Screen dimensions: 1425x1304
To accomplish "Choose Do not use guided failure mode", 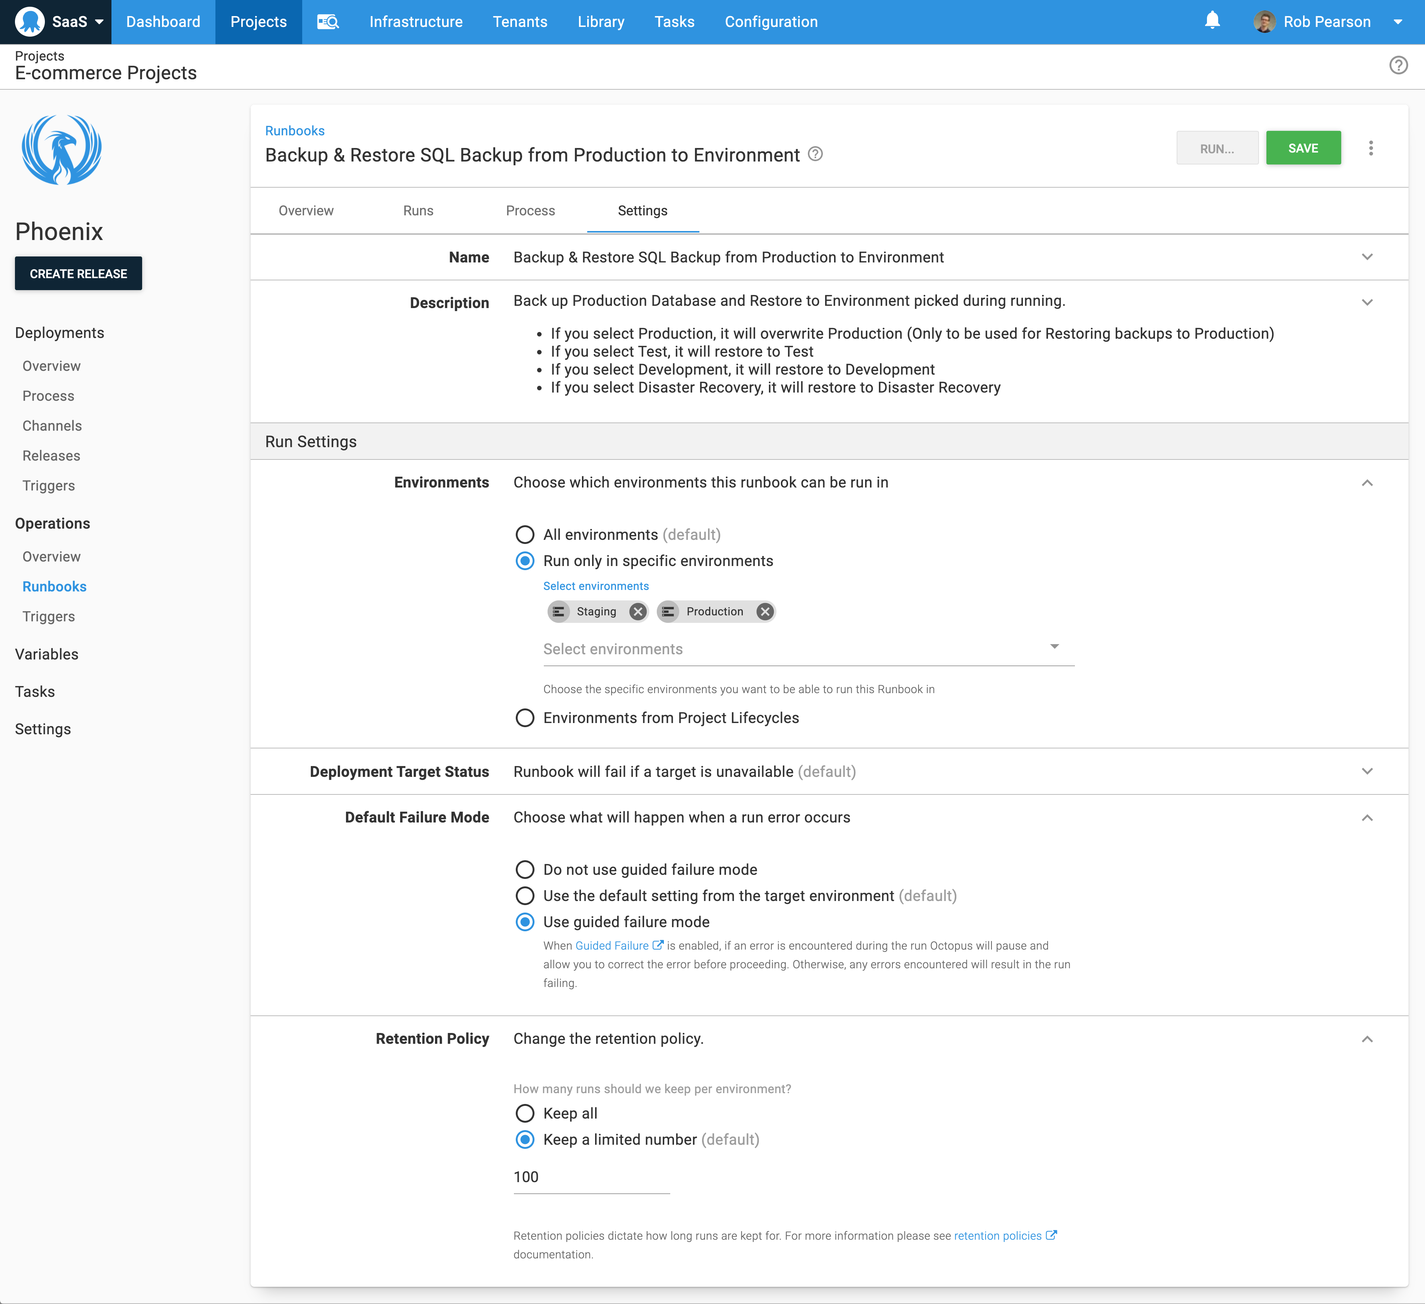I will click(x=524, y=870).
